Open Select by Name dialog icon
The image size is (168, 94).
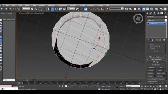(36, 9)
